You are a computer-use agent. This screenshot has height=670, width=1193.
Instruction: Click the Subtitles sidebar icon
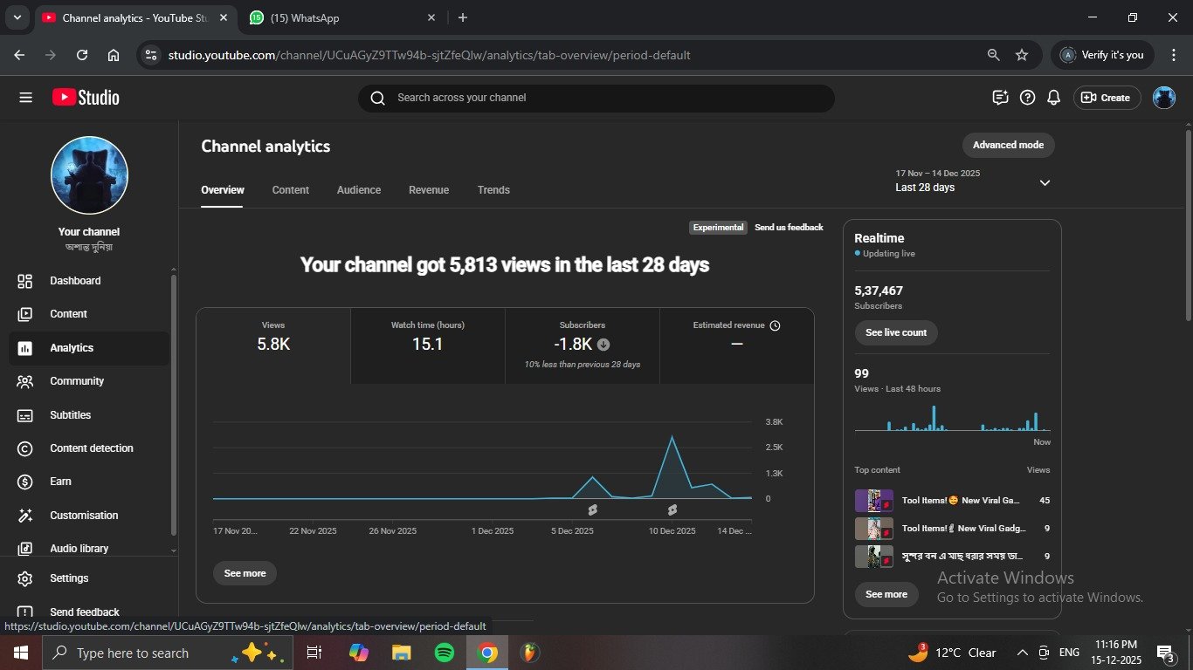25,415
